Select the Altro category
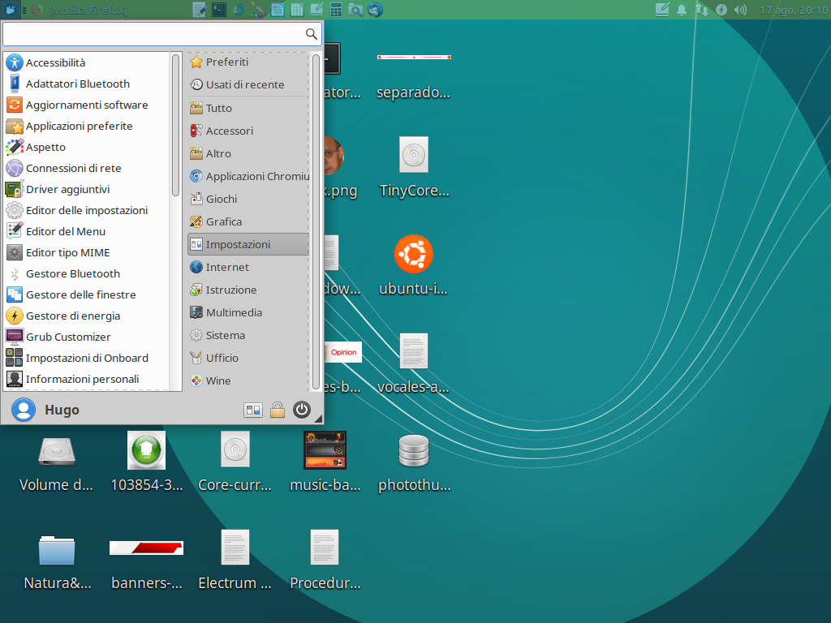 click(248, 153)
